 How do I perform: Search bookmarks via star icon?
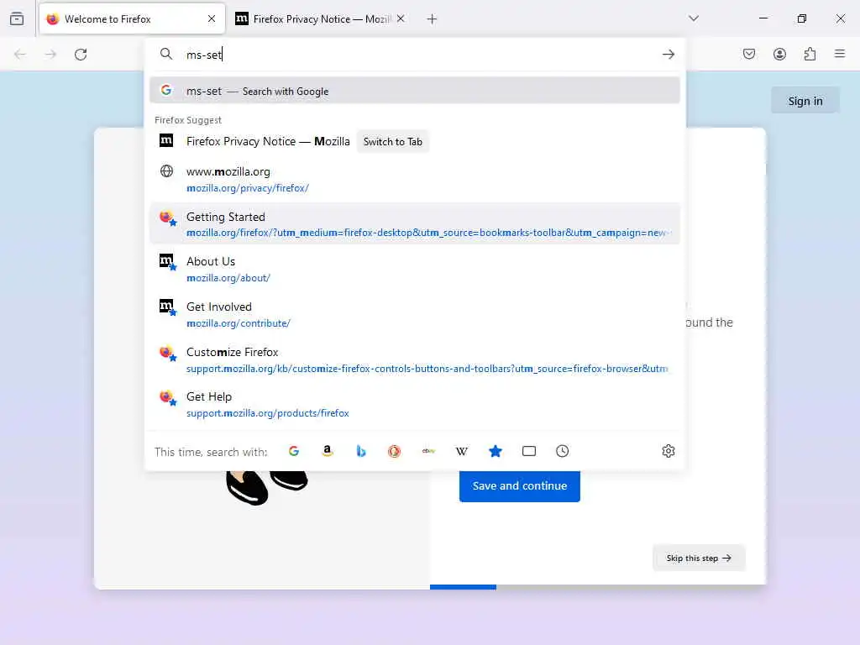click(496, 451)
